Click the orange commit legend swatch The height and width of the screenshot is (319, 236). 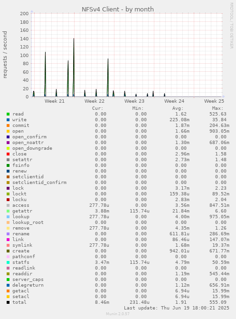[8, 126]
